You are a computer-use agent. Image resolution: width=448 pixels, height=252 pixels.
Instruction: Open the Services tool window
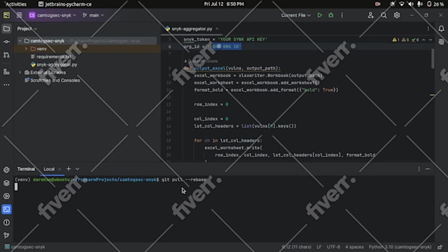click(x=7, y=196)
